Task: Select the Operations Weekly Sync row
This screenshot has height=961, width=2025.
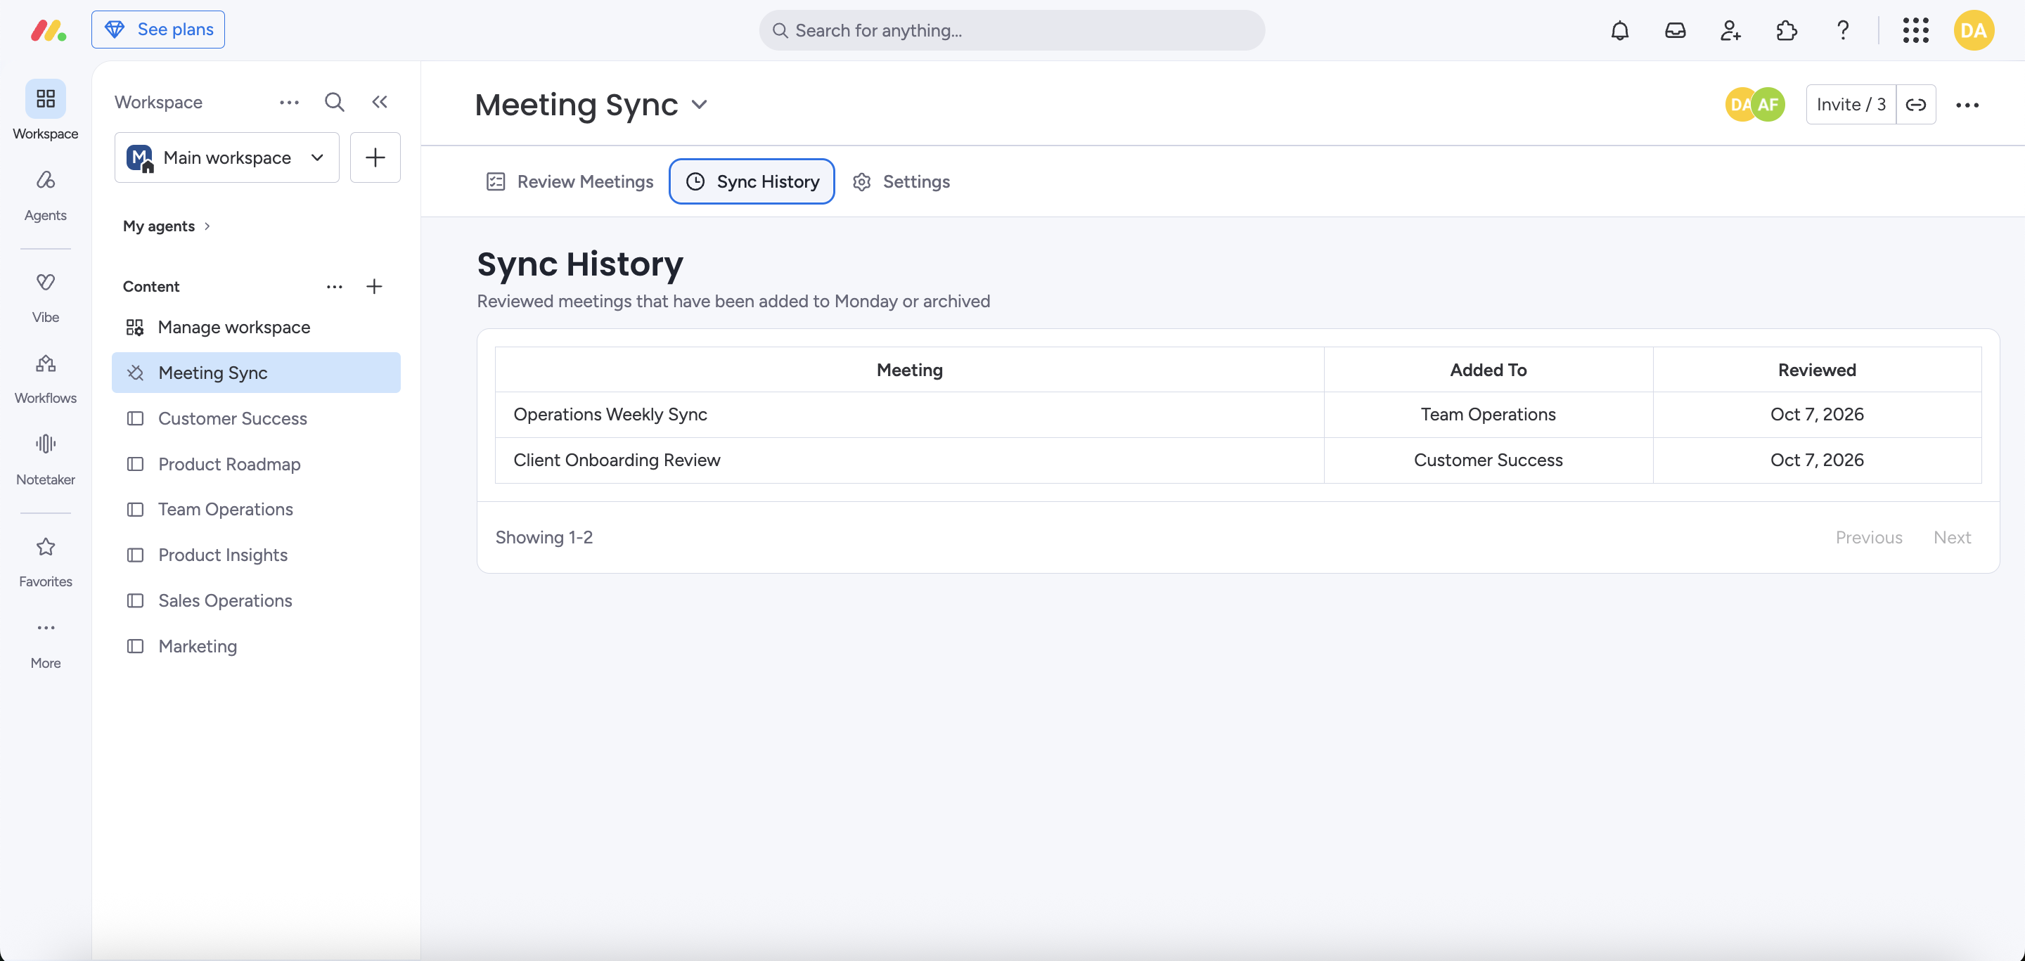Action: point(1238,415)
